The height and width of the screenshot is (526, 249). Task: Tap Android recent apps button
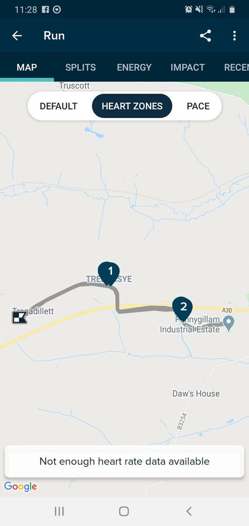(x=59, y=511)
